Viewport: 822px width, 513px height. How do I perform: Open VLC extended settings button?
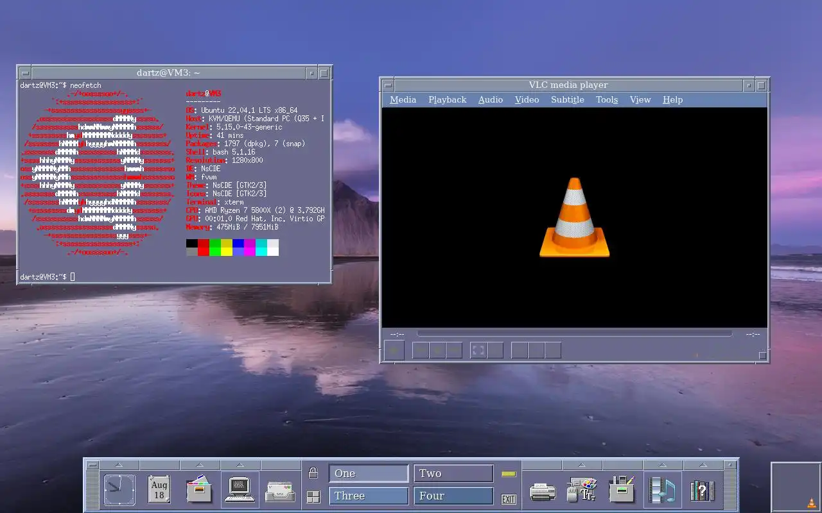tap(495, 350)
